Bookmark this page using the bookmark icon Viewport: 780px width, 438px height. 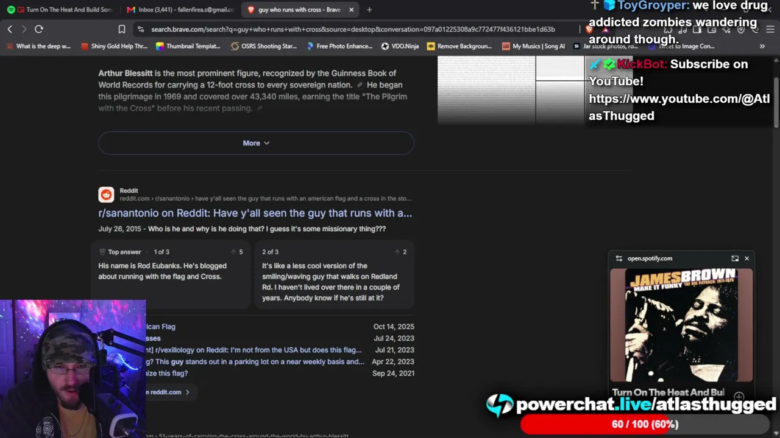[x=122, y=29]
